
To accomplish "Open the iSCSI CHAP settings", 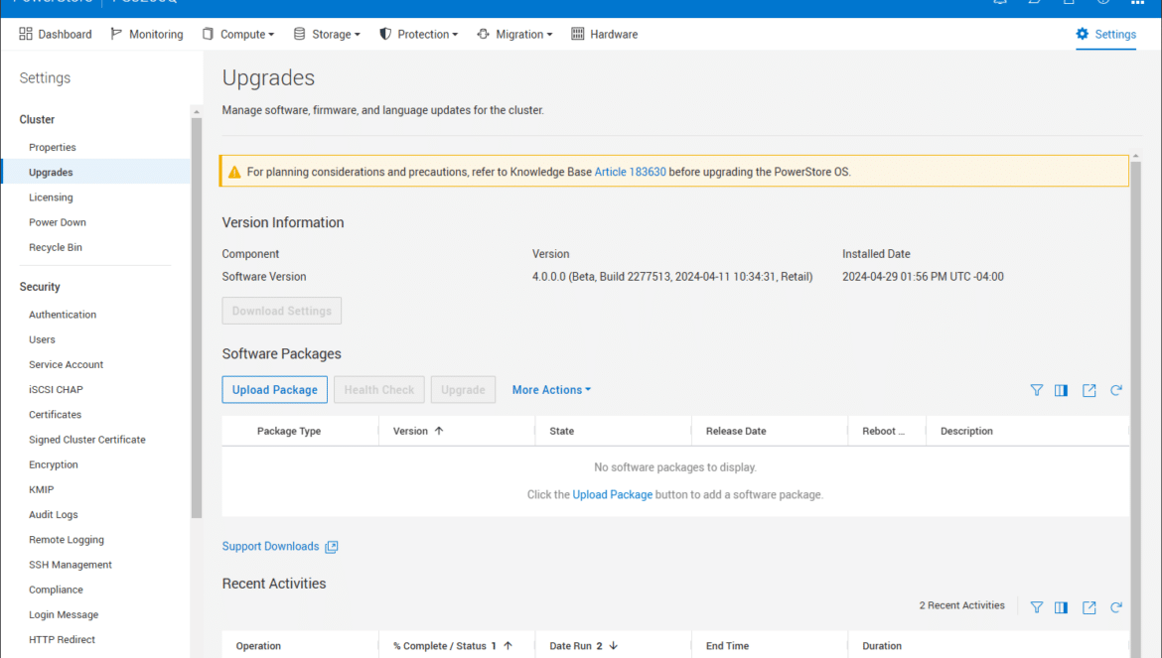I will tap(57, 389).
